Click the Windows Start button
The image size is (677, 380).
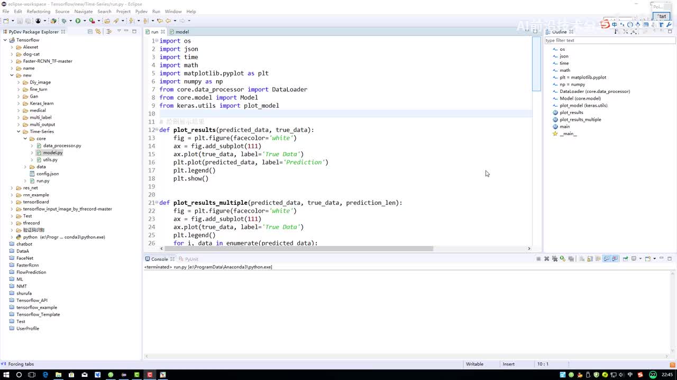(6, 375)
